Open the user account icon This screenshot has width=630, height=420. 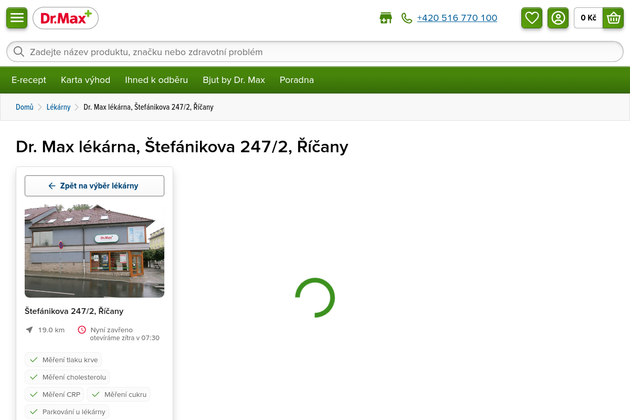point(558,18)
